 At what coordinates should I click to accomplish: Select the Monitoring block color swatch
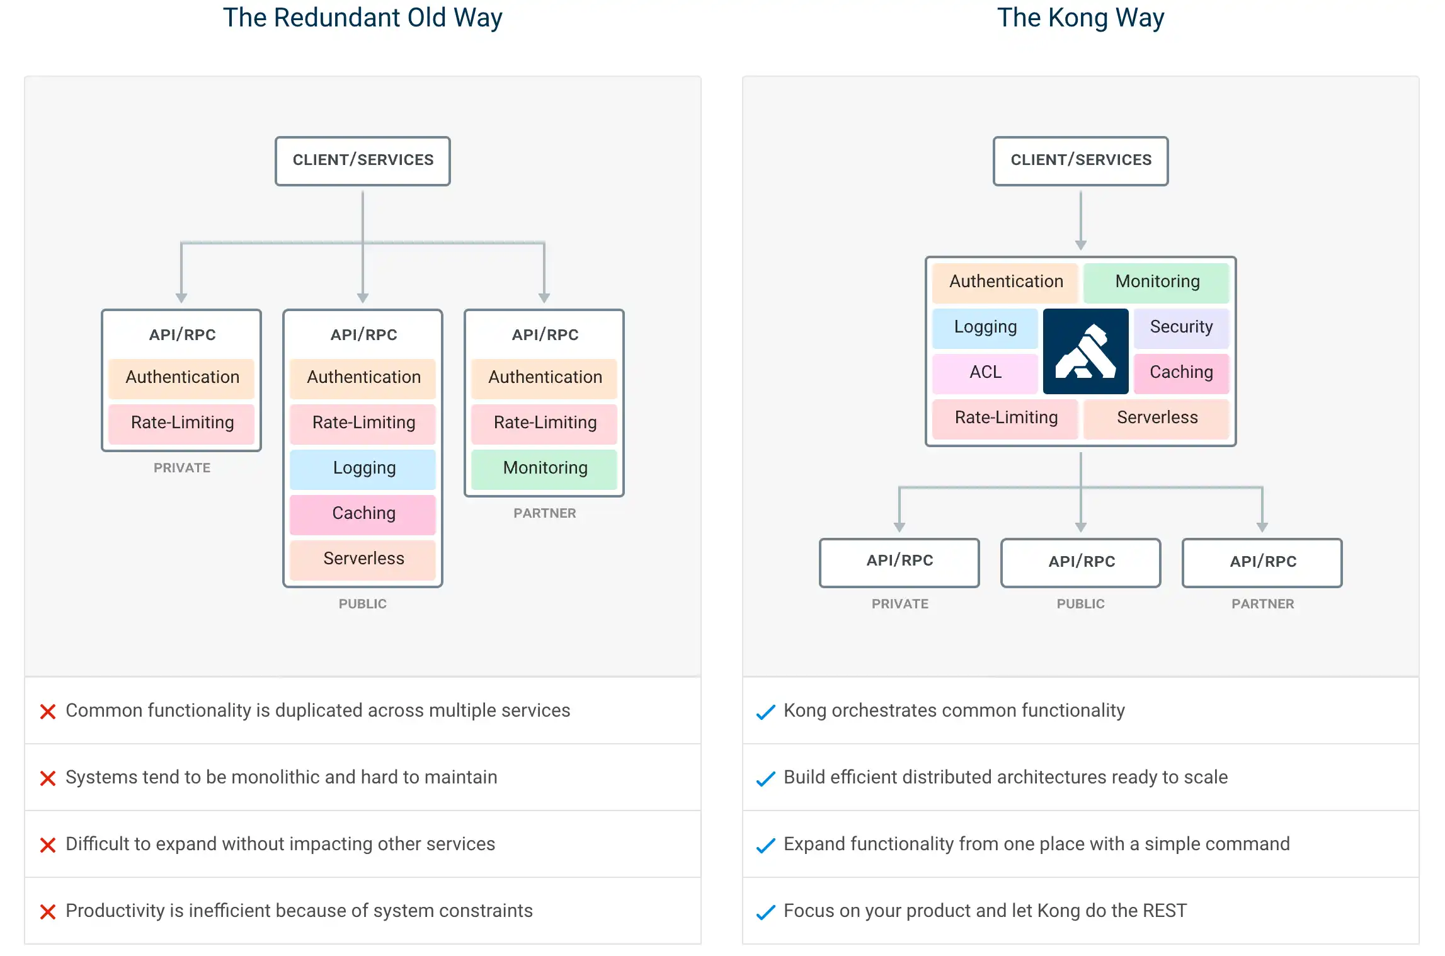click(x=1158, y=281)
